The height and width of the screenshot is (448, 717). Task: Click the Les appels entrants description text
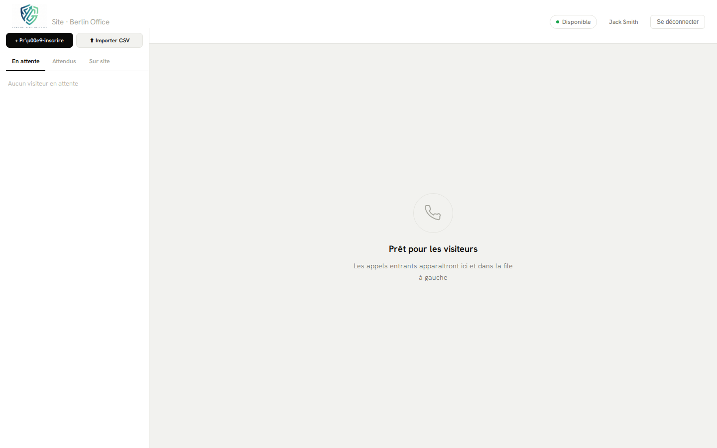tap(433, 266)
